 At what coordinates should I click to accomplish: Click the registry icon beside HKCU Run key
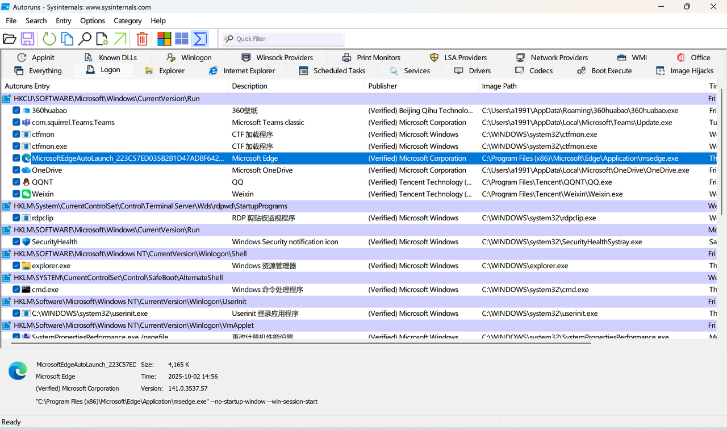click(7, 98)
